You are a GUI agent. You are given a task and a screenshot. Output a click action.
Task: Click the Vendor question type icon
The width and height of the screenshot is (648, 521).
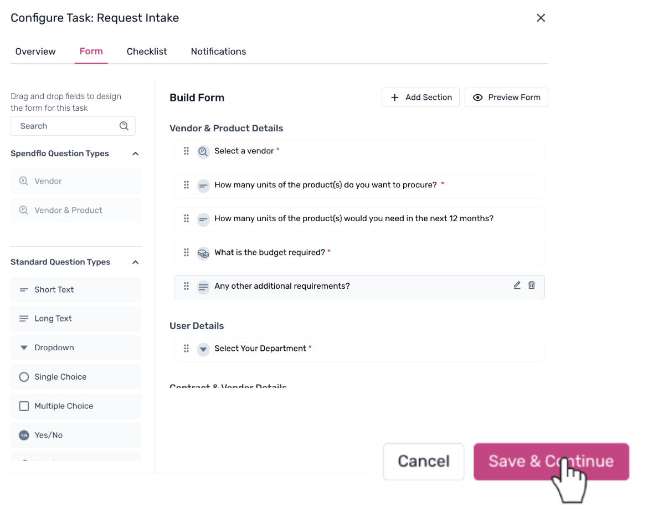[24, 181]
